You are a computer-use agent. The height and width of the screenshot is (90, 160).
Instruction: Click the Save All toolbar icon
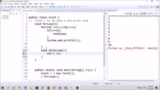coord(9,7)
